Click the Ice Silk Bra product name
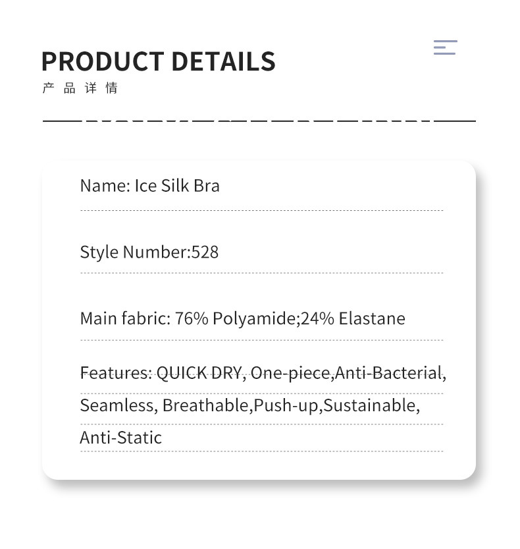Viewport: 520px width, 549px height. point(177,186)
